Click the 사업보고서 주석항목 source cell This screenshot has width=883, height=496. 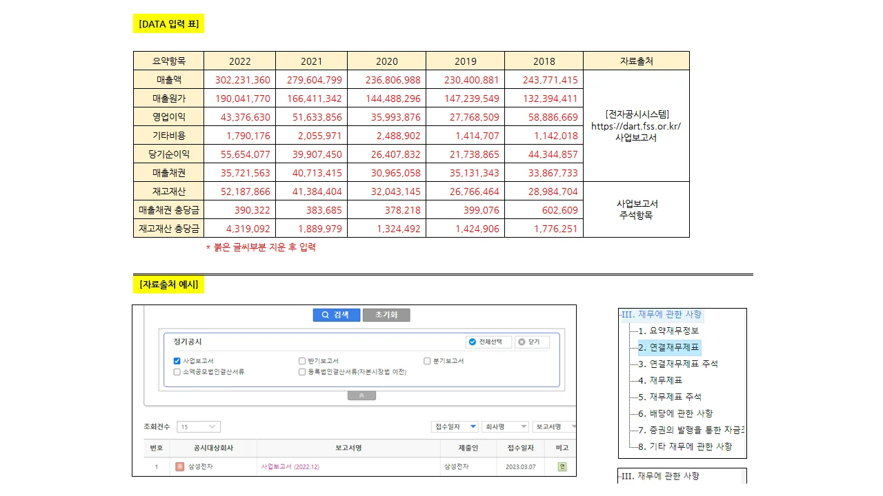pos(637,209)
